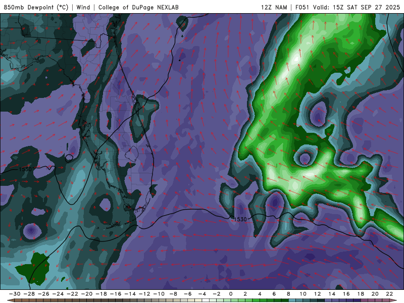Viewport: 404px width, 303px height.
Task: Click the "22" color scale label
Action: pos(389,294)
